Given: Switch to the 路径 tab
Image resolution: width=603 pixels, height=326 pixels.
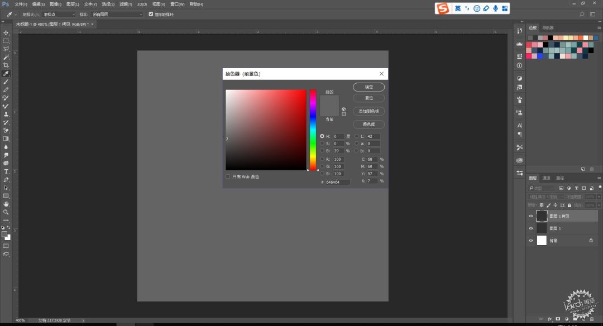Looking at the screenshot, I should 560,178.
